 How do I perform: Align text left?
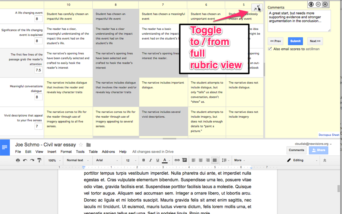pos(194,160)
